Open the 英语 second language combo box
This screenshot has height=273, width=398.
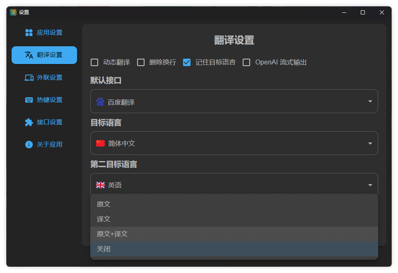coord(234,184)
